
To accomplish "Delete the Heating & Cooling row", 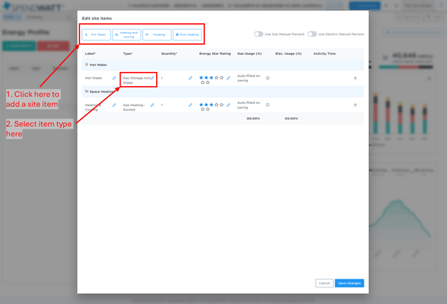I will 355,105.
